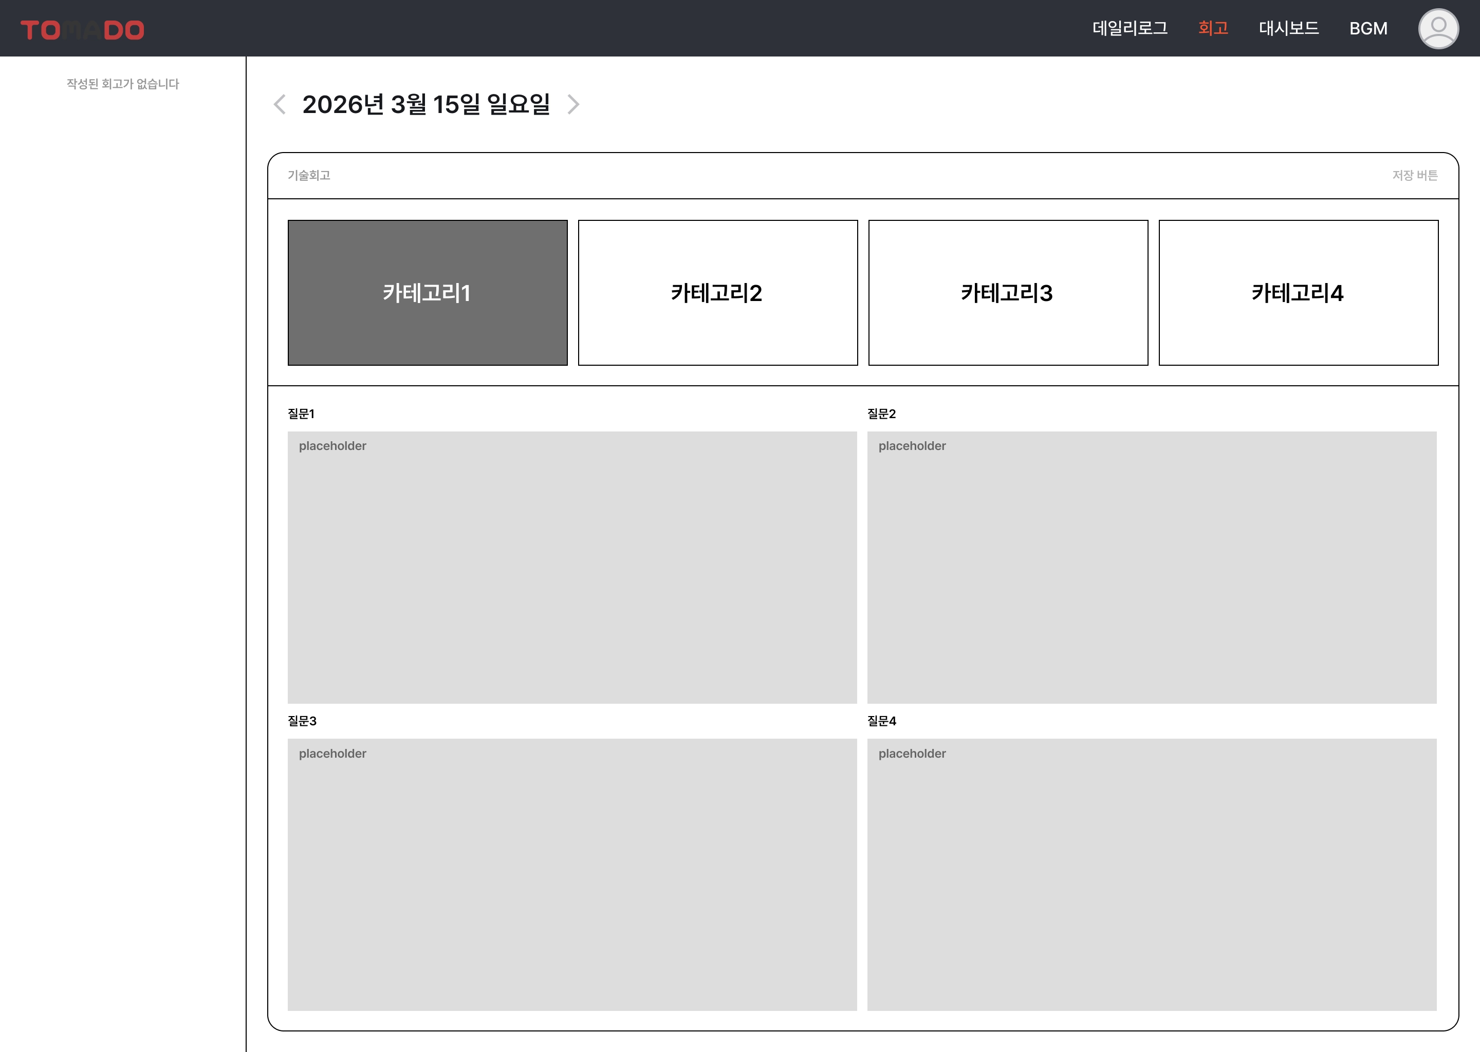This screenshot has width=1480, height=1052.
Task: Select the 카테고리2 box
Action: point(717,293)
